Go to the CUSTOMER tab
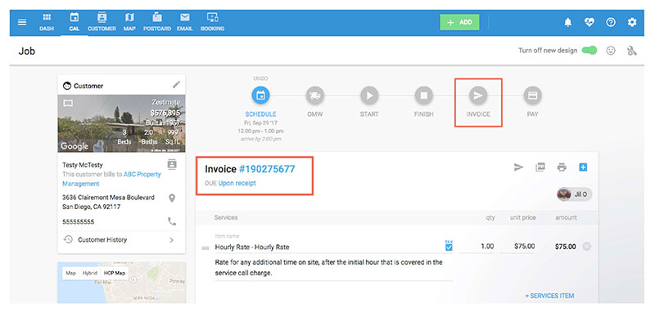Screen dimensions: 655x312 (102, 23)
